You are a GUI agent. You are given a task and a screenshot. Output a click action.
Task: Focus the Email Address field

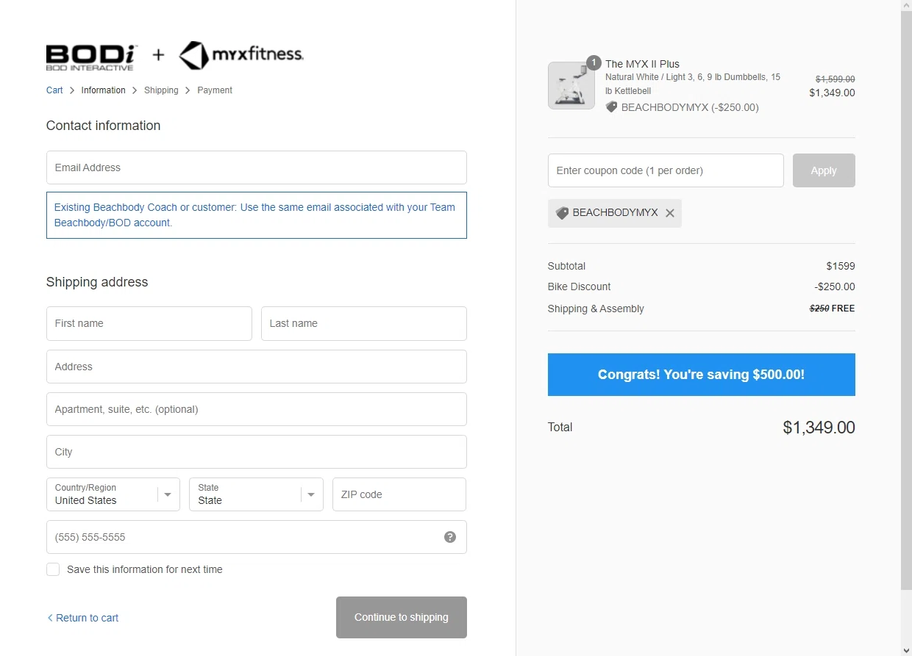[257, 167]
